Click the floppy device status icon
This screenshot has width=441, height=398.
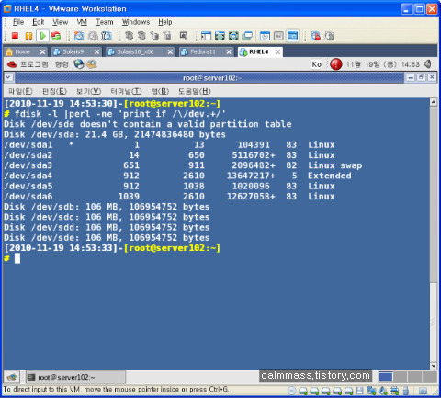point(360,391)
